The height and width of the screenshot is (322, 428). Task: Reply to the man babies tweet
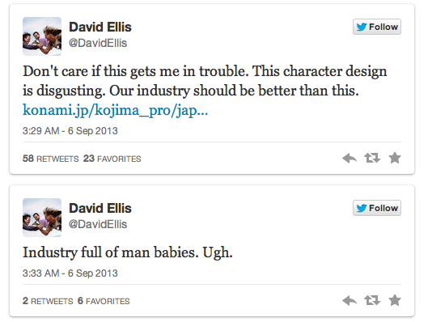(x=350, y=300)
